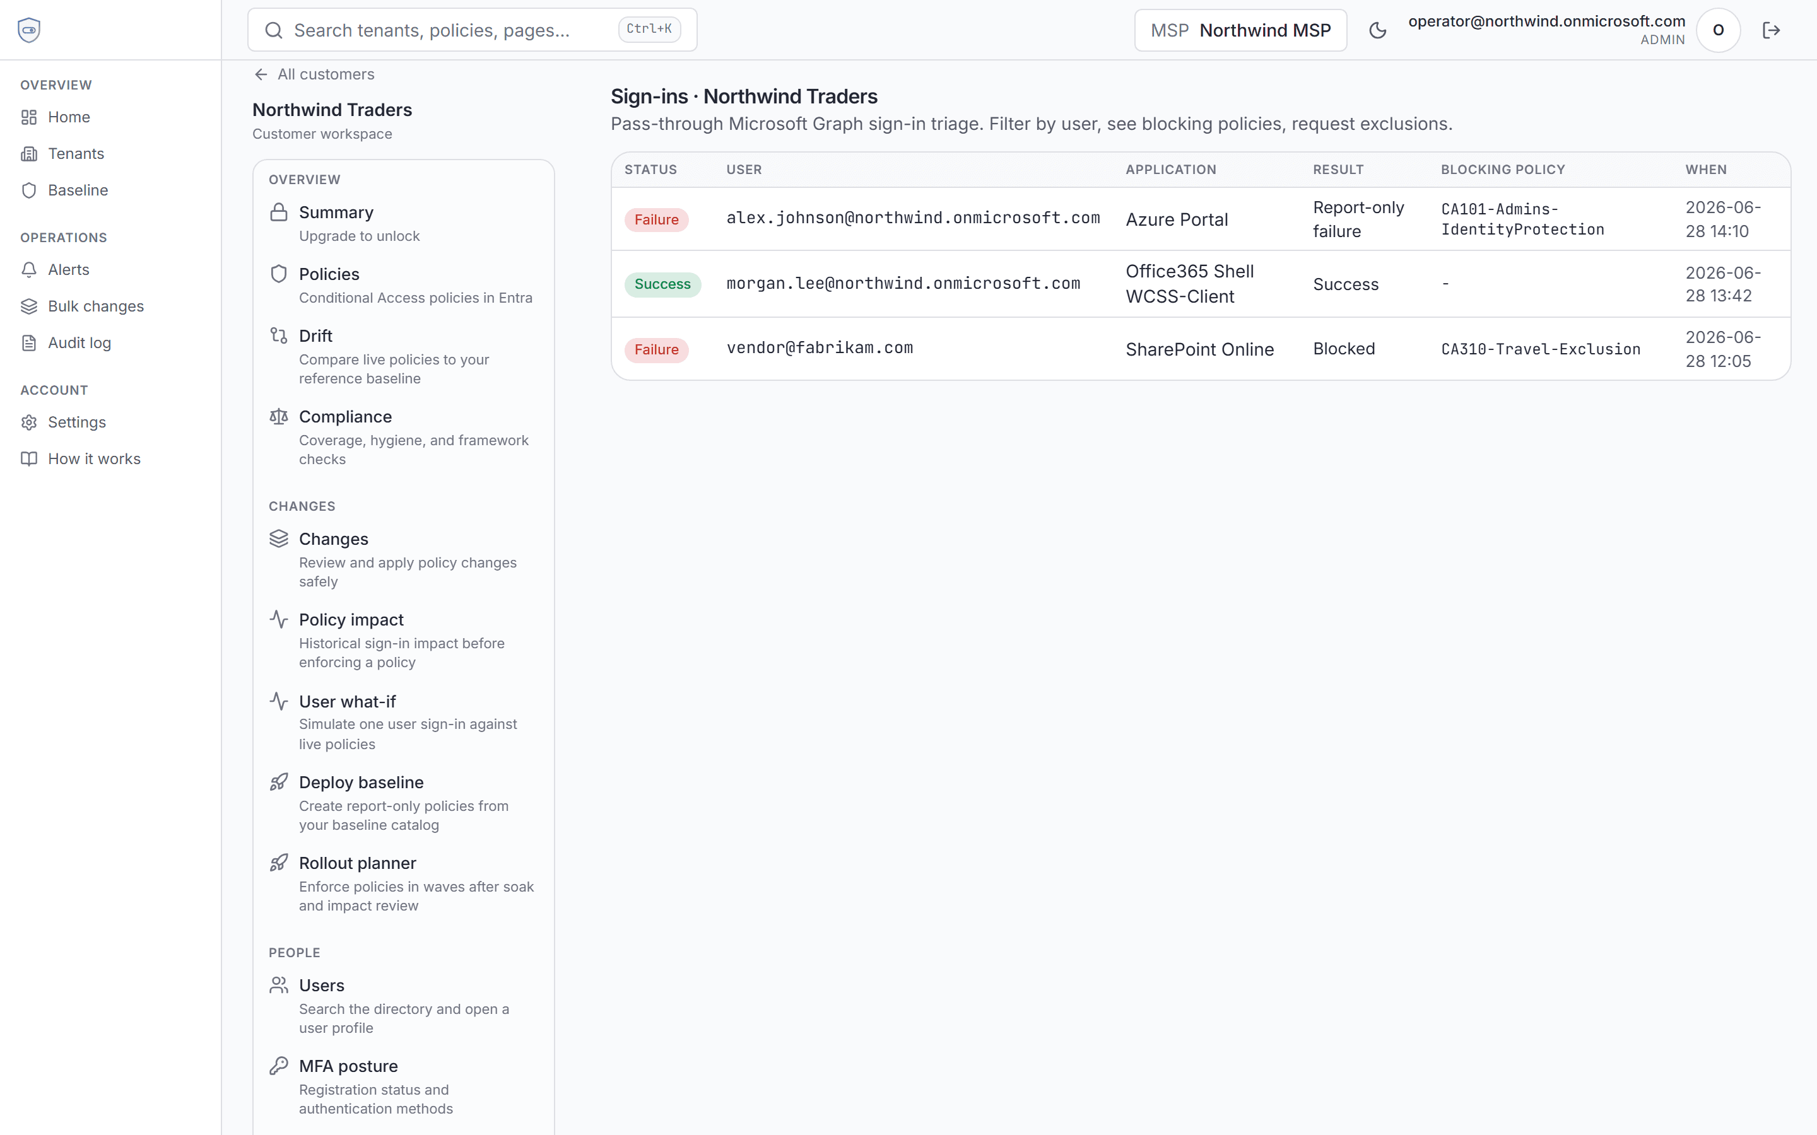This screenshot has width=1817, height=1135.
Task: Open Baseline in the sidebar
Action: pos(110,190)
